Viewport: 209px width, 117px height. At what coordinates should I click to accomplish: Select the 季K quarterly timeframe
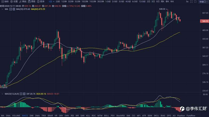[x=167, y=2]
